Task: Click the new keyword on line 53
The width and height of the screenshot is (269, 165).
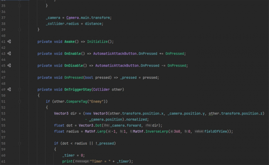Action: point(88,113)
